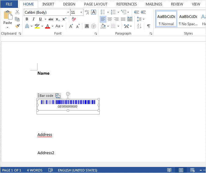Open the font size dropdown arrow

click(x=81, y=12)
